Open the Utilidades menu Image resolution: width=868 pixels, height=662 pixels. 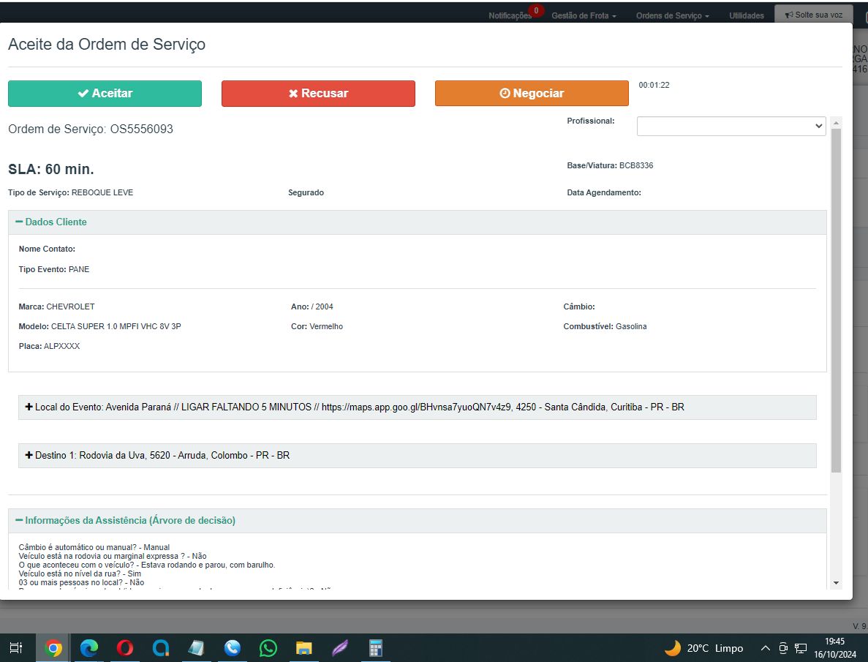coord(746,15)
